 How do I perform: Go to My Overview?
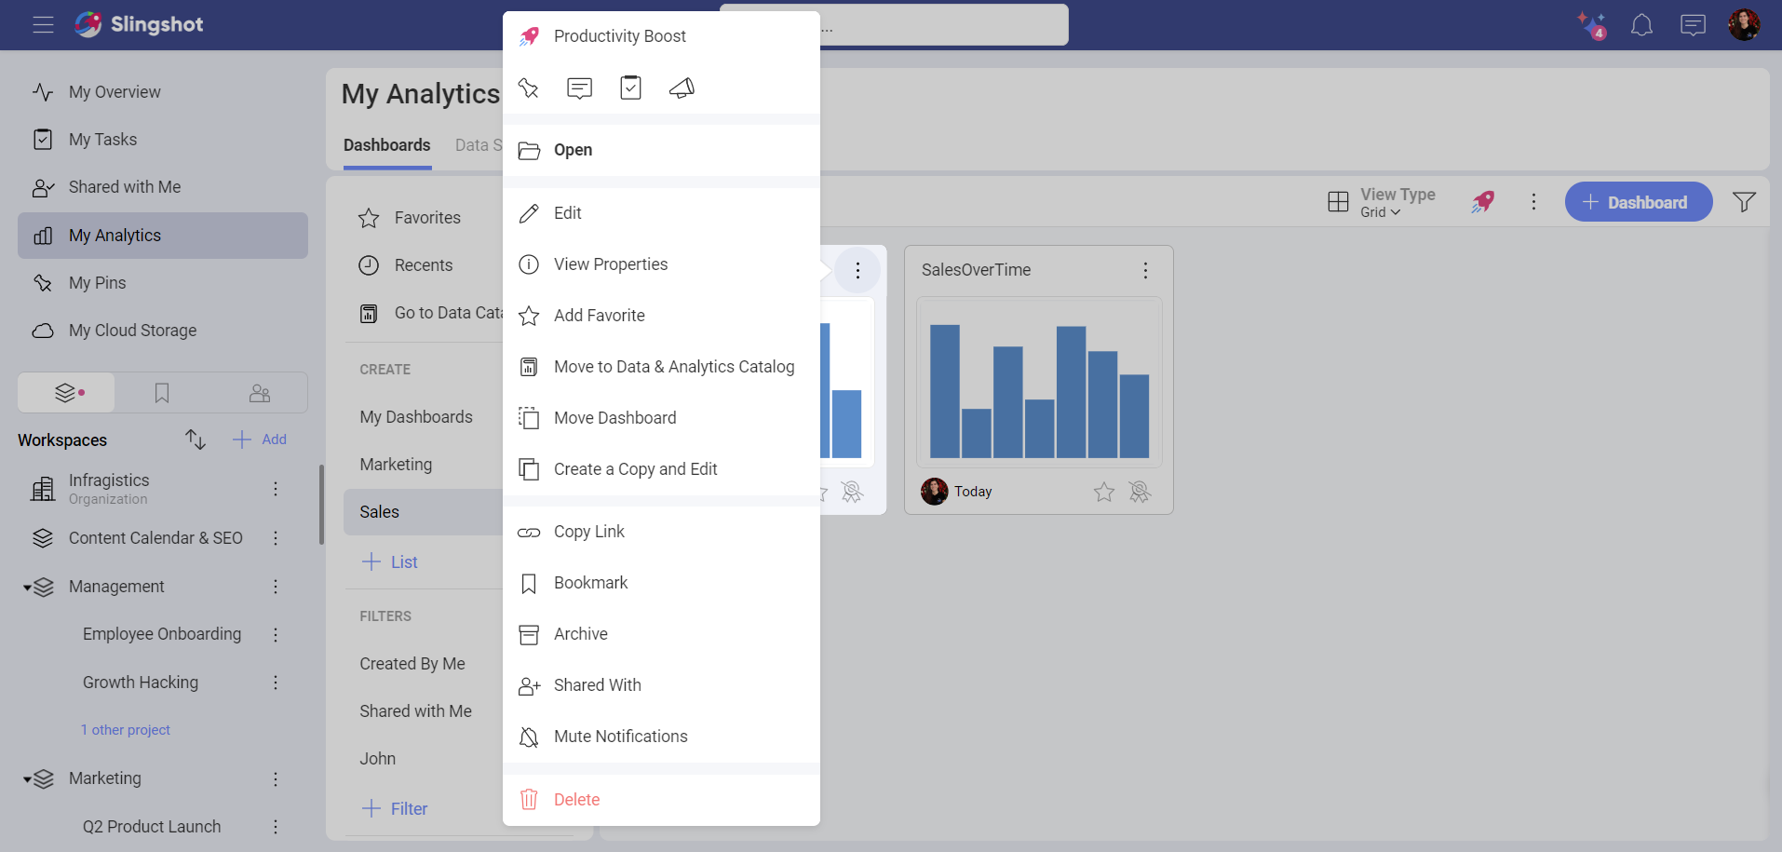163,92
